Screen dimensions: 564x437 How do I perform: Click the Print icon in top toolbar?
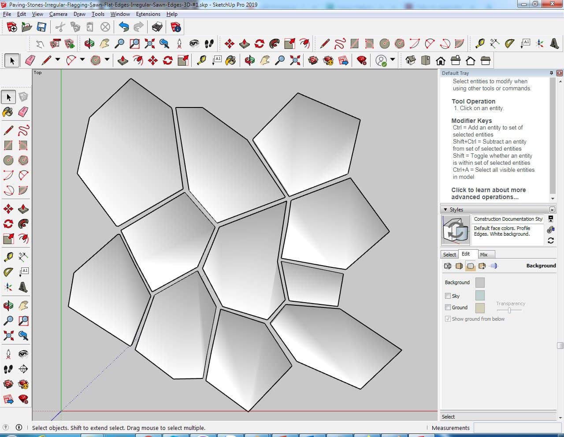click(x=157, y=27)
